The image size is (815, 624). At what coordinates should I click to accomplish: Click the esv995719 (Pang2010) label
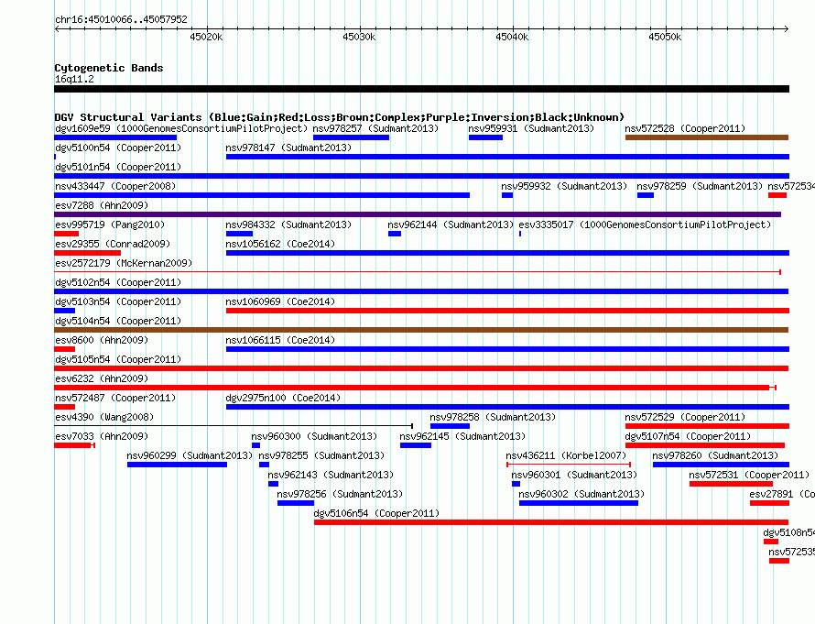pyautogui.click(x=110, y=224)
